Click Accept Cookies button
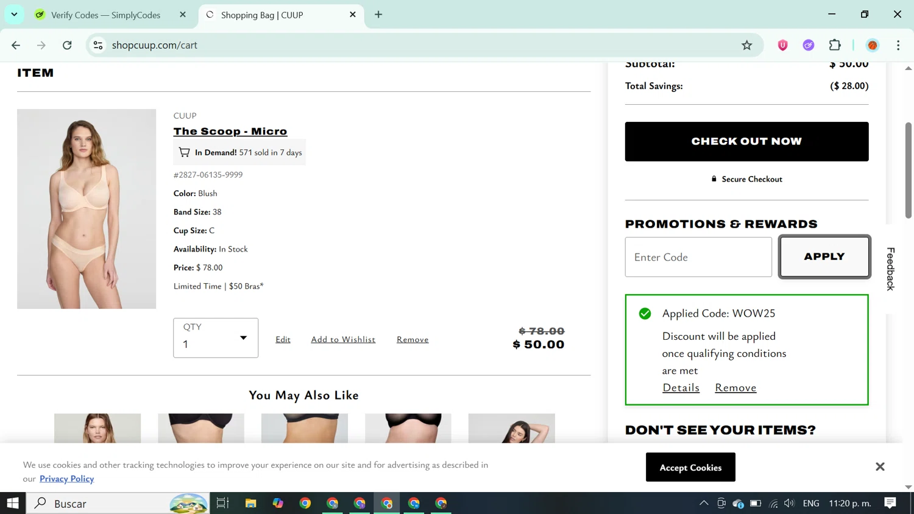 [690, 467]
